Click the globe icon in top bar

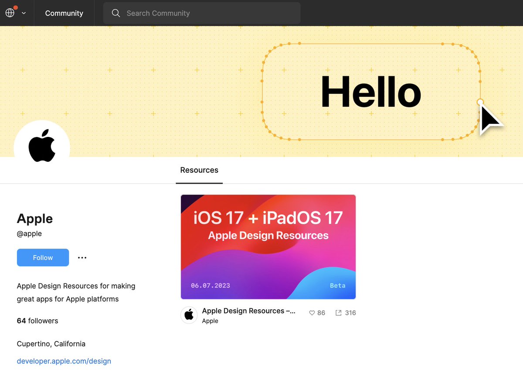point(10,13)
